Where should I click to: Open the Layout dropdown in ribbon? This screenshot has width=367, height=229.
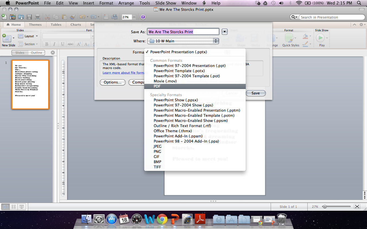pos(28,36)
